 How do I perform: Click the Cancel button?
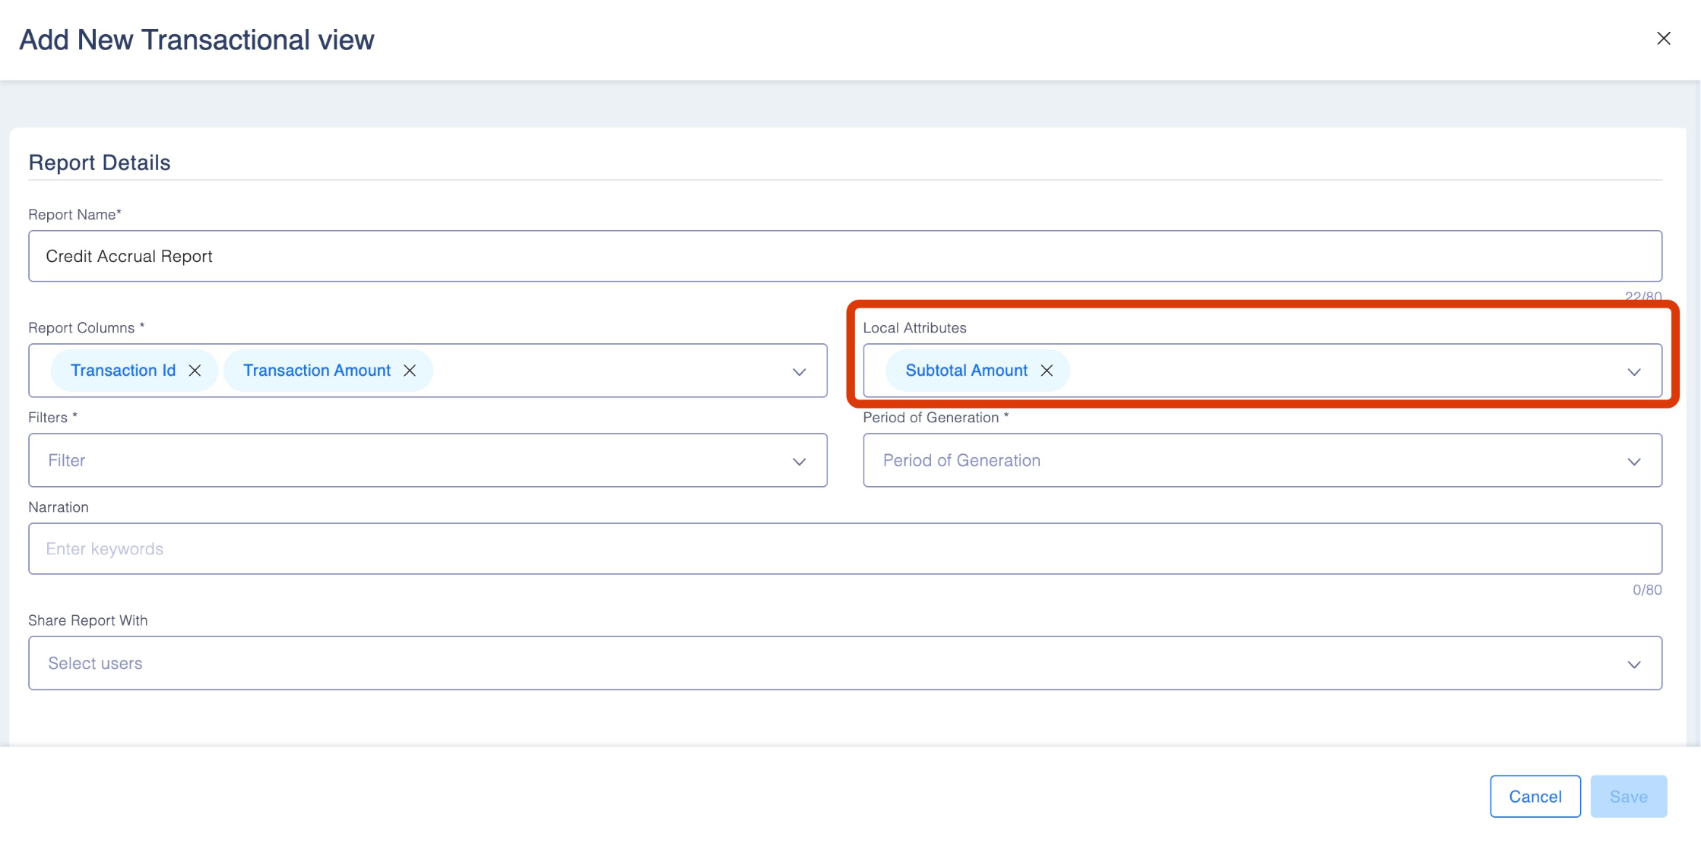[x=1535, y=796]
